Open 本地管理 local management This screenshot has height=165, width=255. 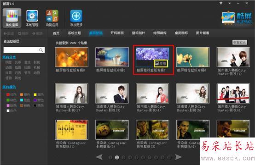click(x=32, y=18)
